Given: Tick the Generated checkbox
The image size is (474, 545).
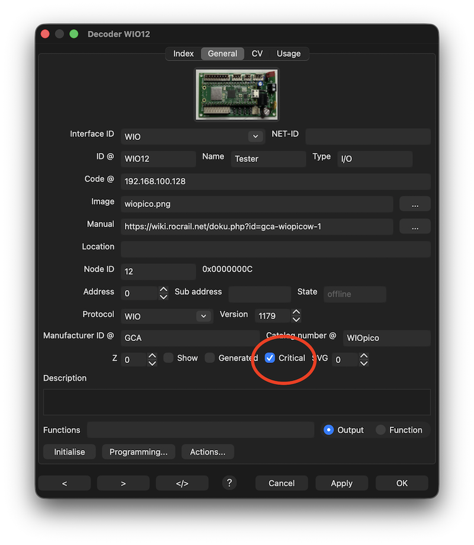Looking at the screenshot, I should tap(210, 358).
